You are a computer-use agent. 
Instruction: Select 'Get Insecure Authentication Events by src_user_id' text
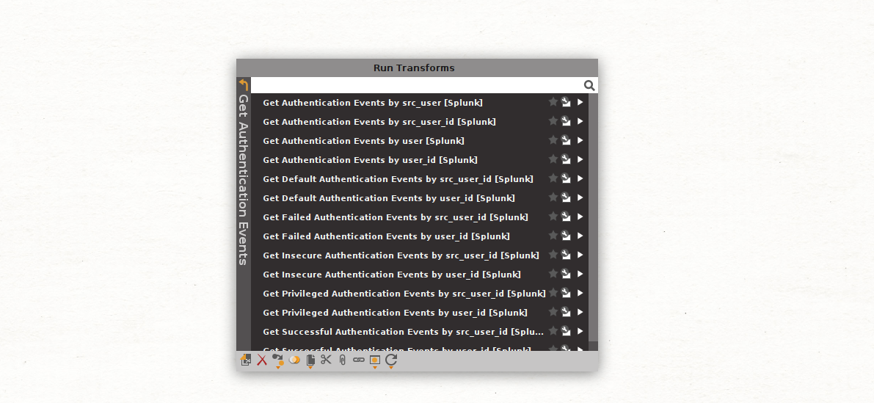(380, 255)
